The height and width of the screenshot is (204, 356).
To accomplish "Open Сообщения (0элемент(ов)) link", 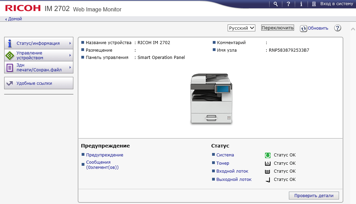I will [102, 165].
